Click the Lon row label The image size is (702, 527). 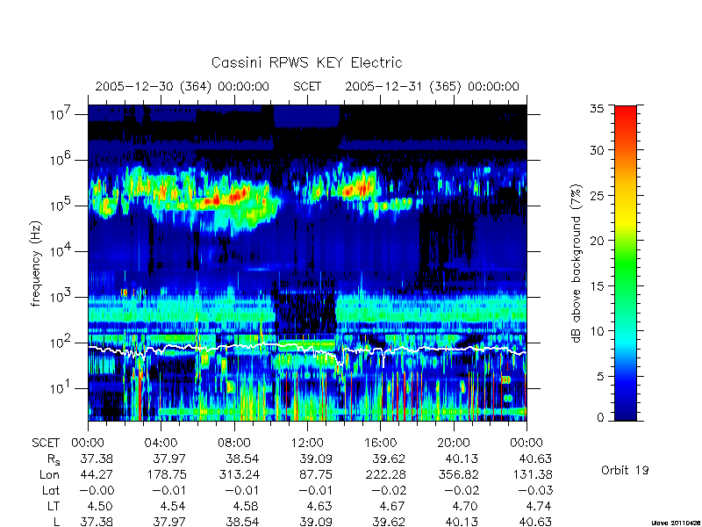click(x=50, y=474)
